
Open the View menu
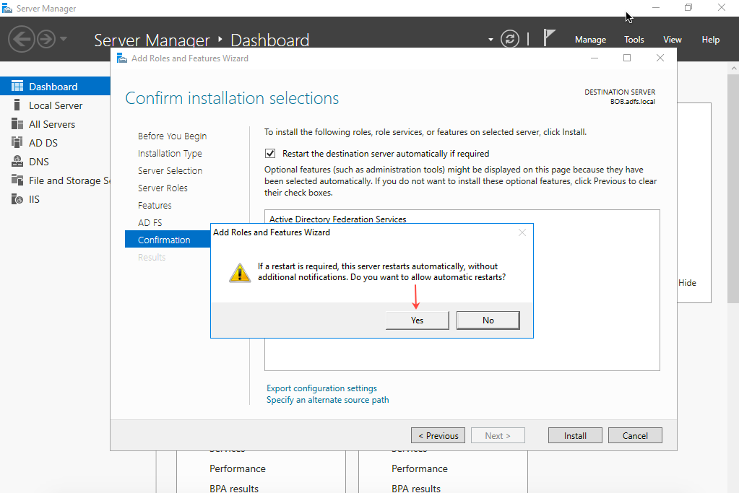(x=672, y=40)
